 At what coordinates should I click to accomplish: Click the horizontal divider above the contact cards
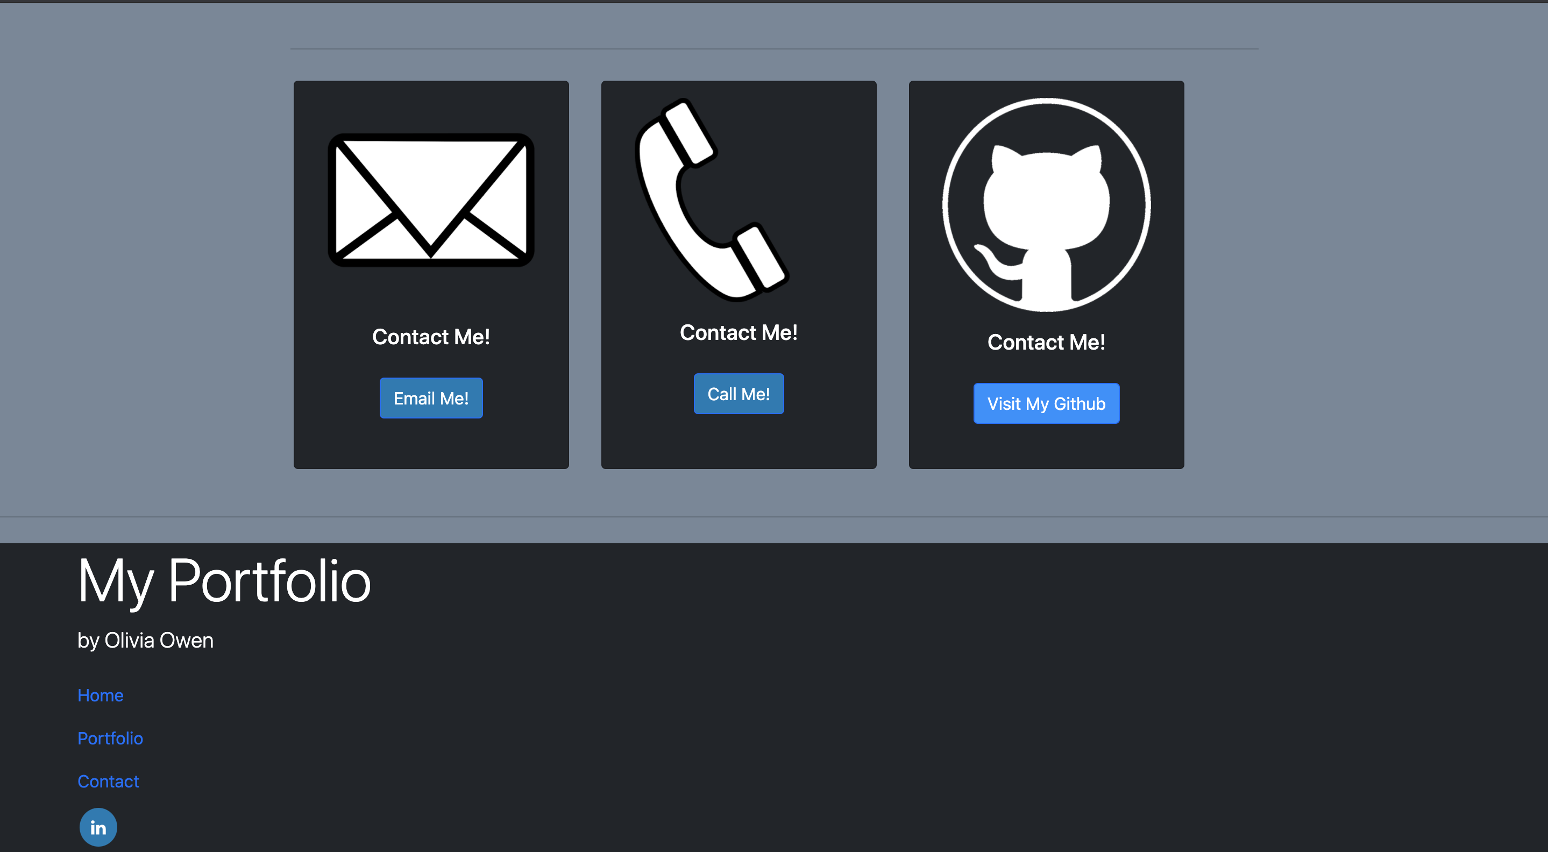point(774,48)
